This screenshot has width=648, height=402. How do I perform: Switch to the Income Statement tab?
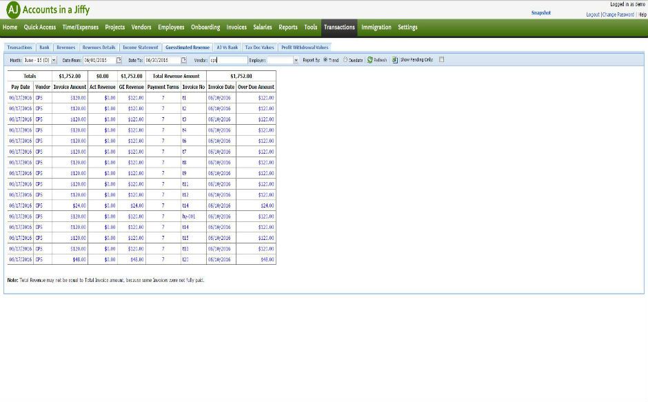[x=140, y=48]
